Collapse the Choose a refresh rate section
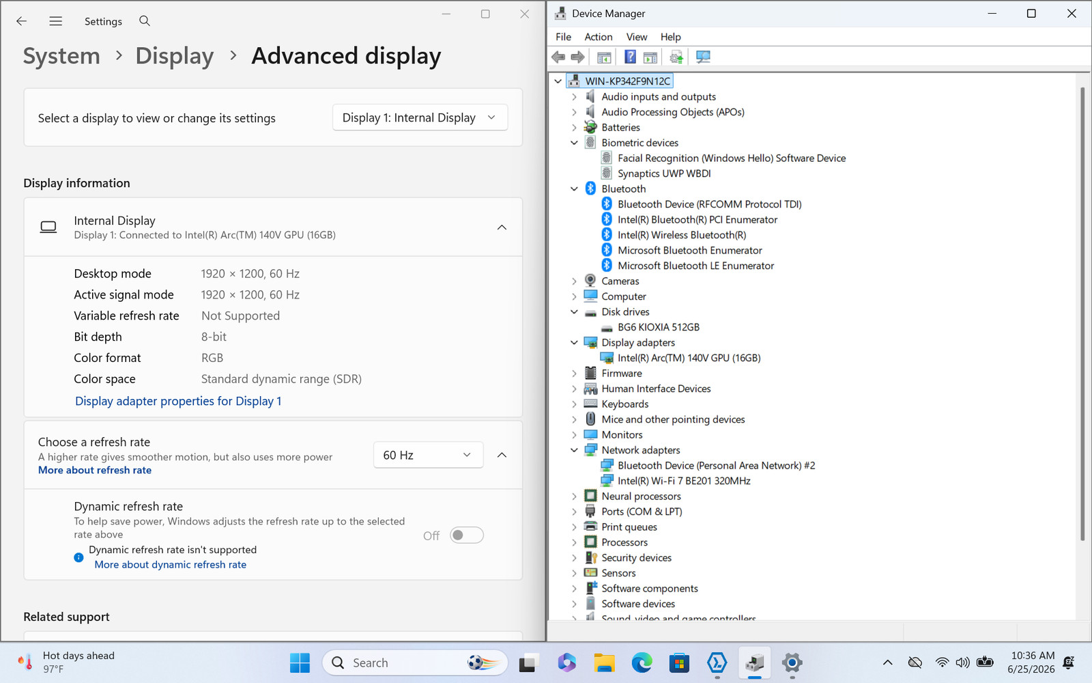 tap(502, 455)
